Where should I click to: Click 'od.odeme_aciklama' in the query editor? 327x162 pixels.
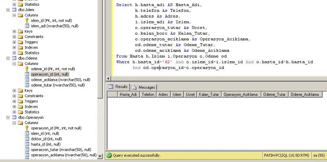coord(158,50)
